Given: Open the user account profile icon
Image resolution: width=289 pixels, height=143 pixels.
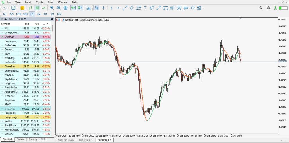Looking at the screenshot, I should (268, 8).
